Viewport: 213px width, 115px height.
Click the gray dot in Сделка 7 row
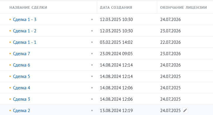click(x=92, y=54)
